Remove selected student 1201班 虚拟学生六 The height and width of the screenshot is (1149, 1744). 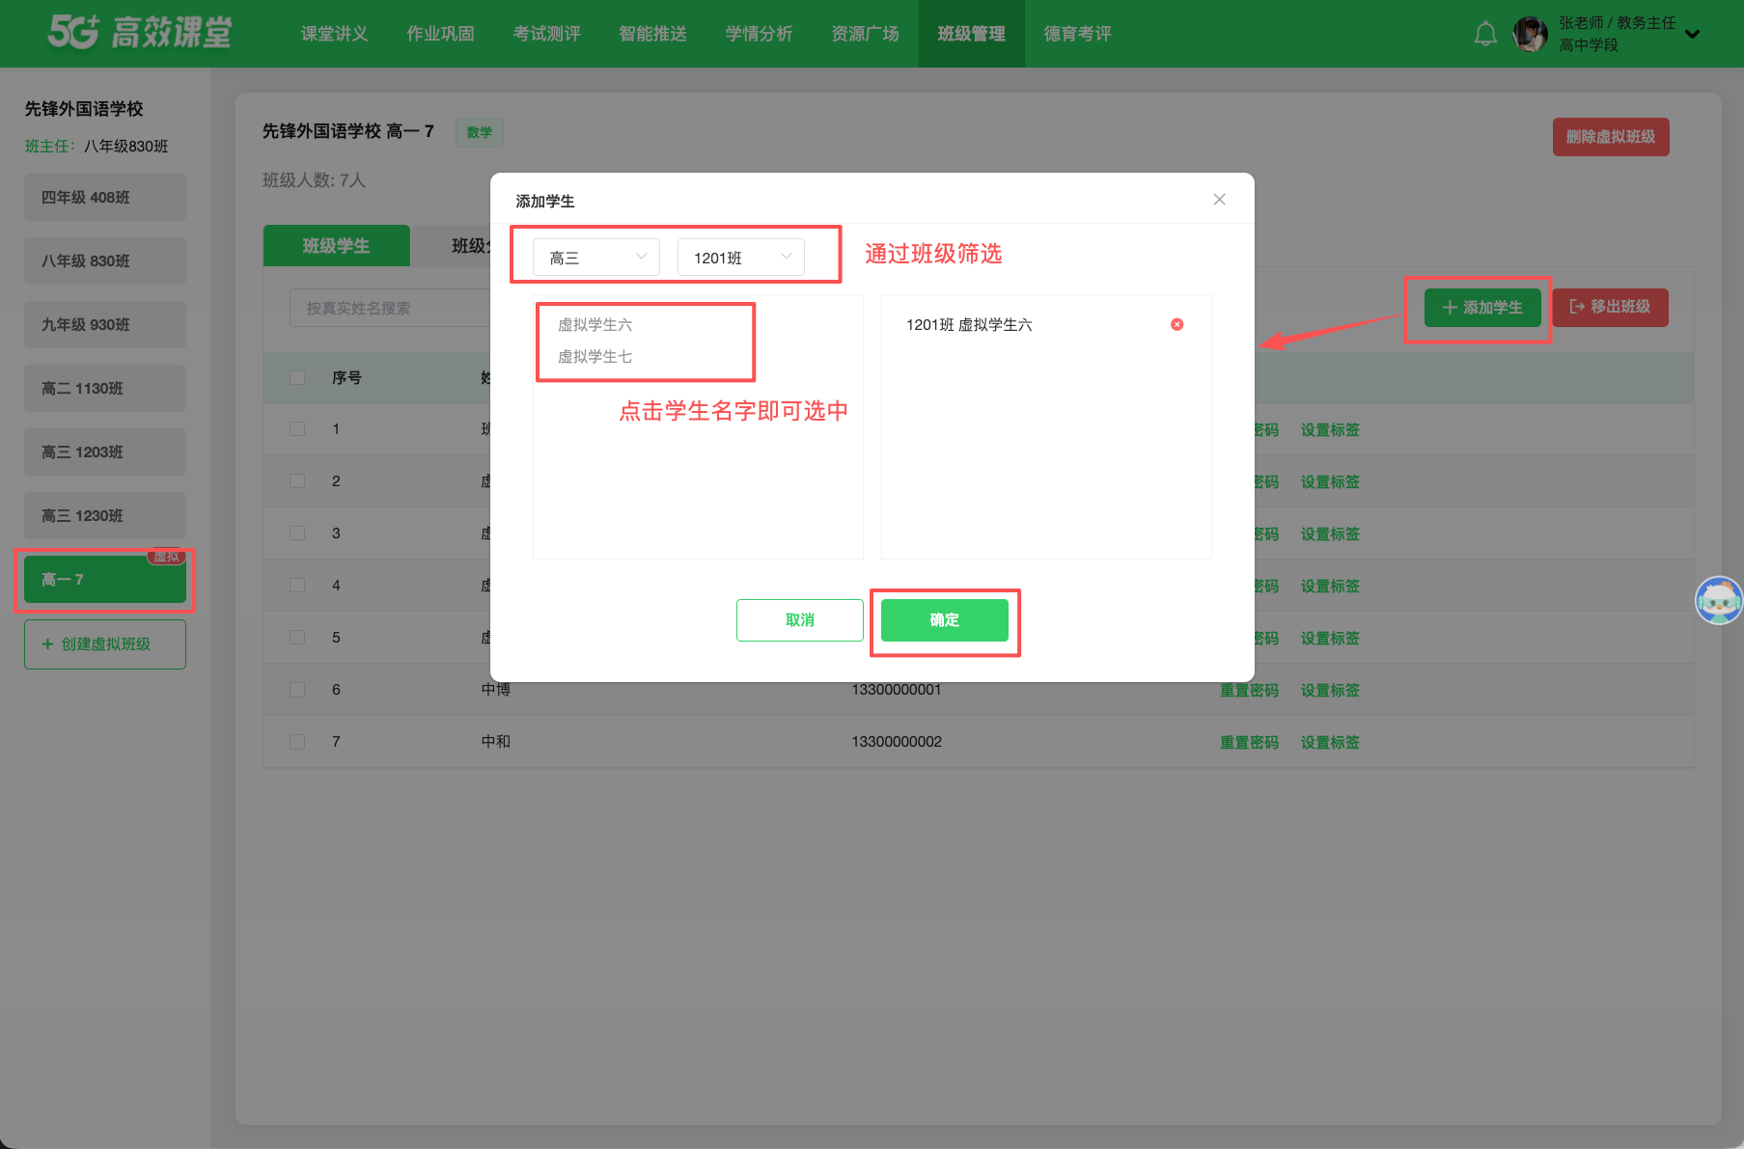click(1177, 324)
